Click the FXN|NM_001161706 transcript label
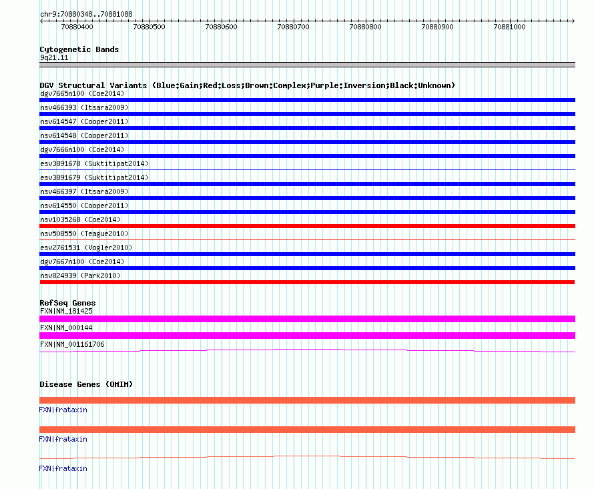The width and height of the screenshot is (594, 489). pos(72,344)
